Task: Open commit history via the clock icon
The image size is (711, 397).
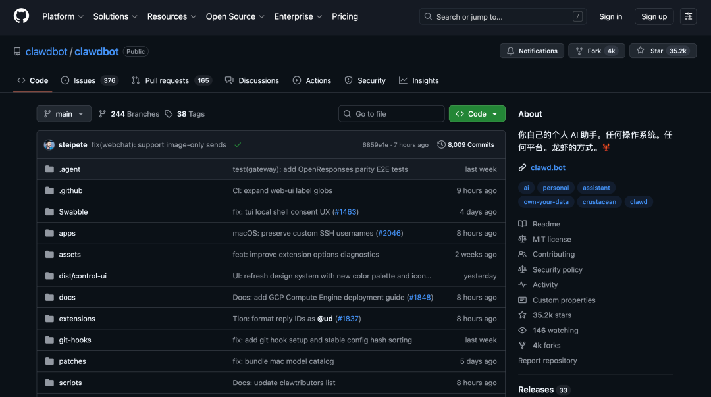Action: point(441,144)
